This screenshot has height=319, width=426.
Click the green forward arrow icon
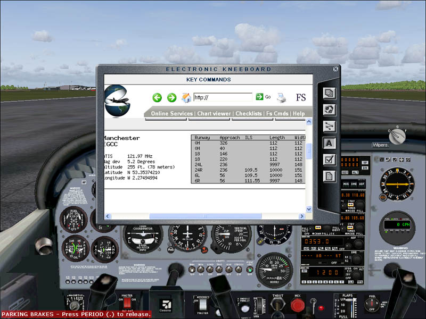tap(171, 97)
